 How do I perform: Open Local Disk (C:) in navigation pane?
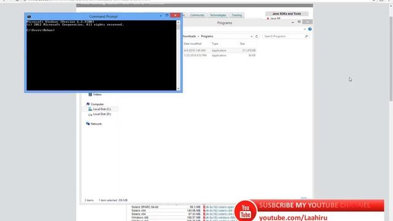pos(102,109)
